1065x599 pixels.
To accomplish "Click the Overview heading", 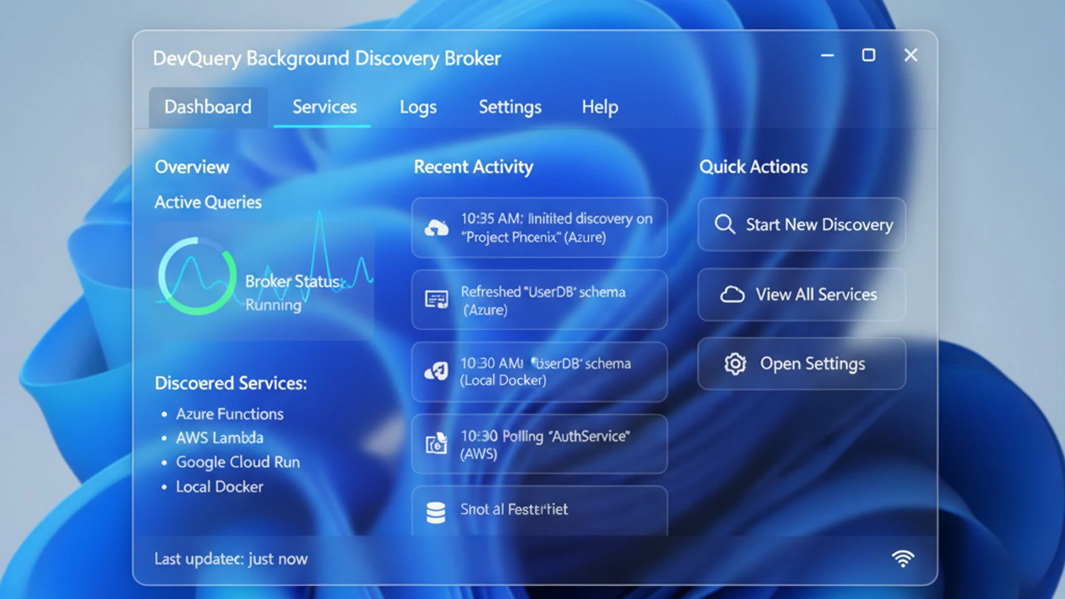I will pos(192,167).
